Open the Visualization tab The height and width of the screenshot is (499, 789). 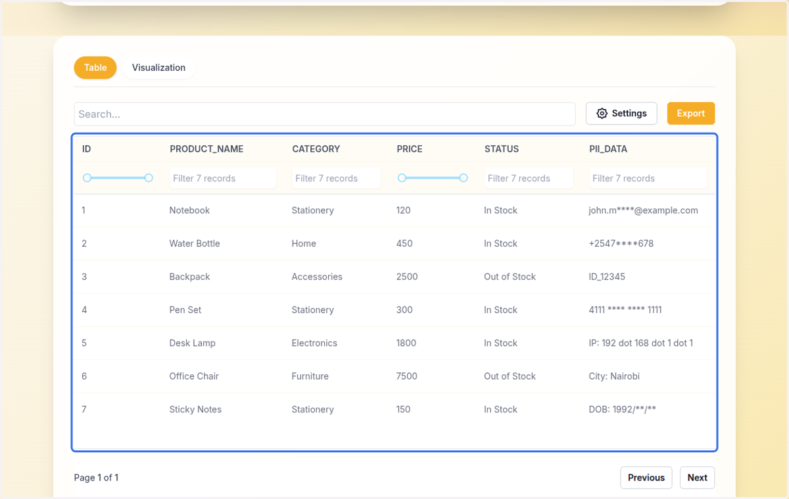(158, 68)
